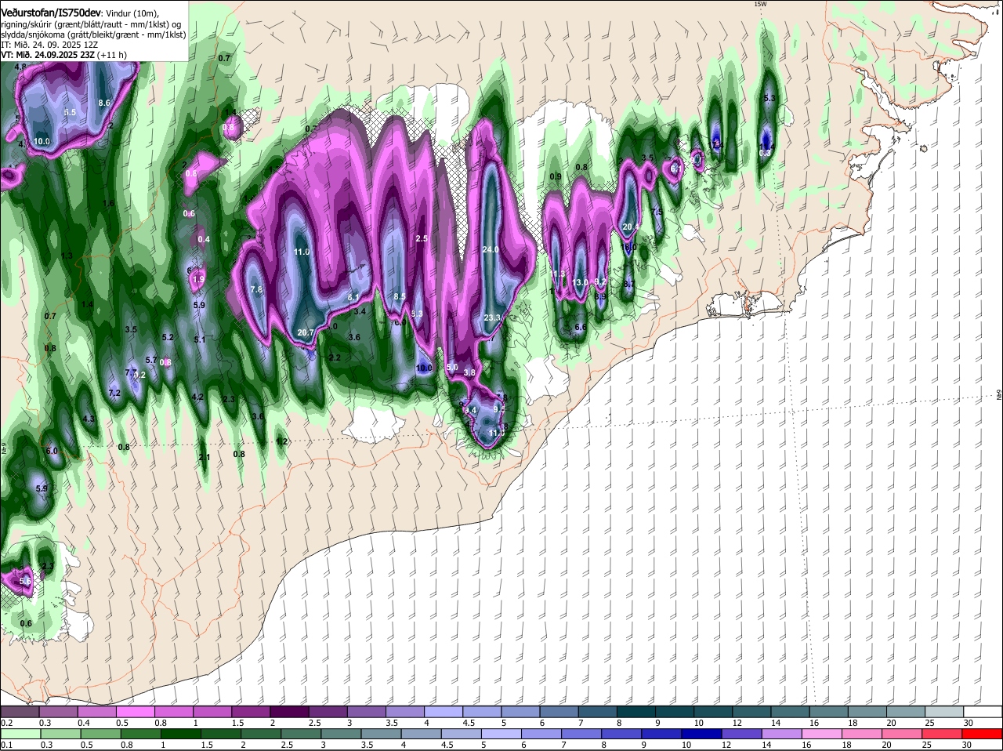This screenshot has width=1003, height=751.
Task: Click the 23.3 precipitation value on map
Action: point(493,317)
